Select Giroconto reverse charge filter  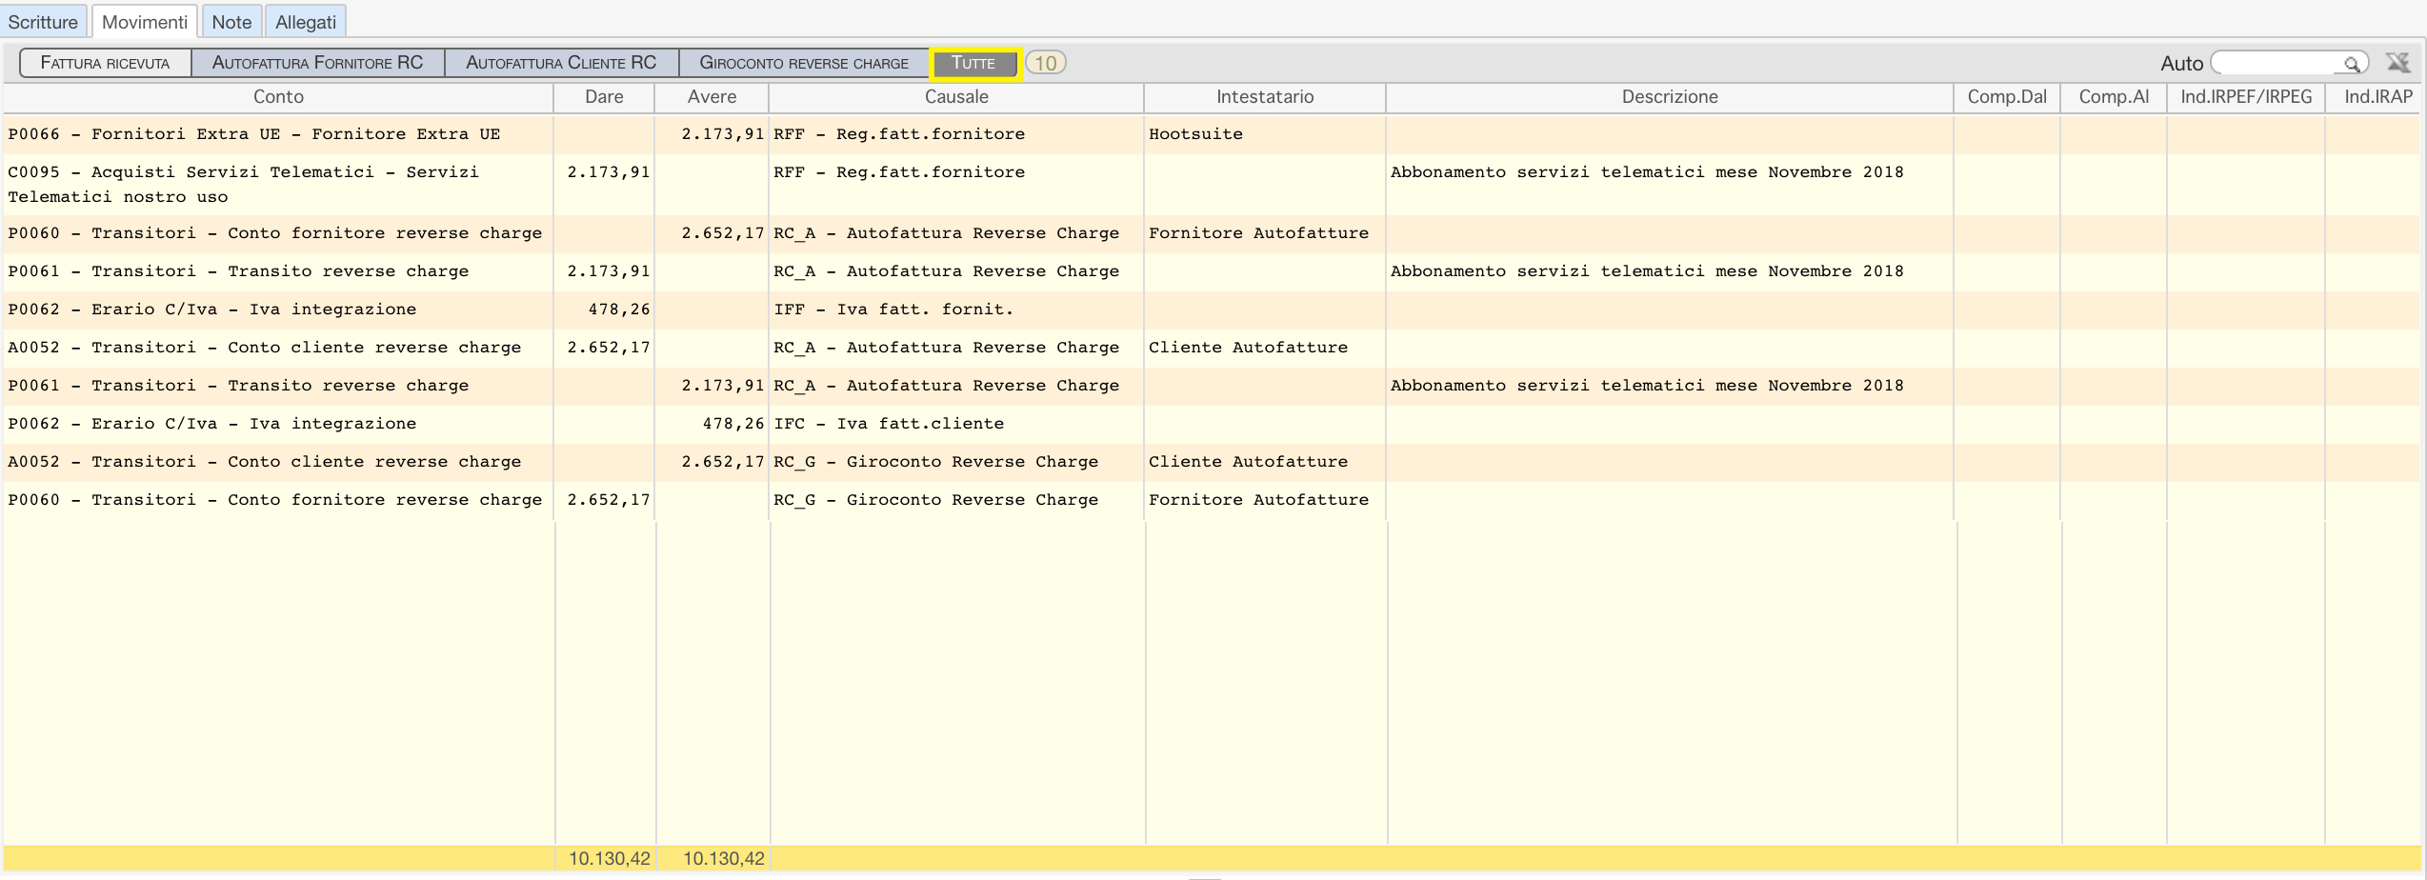(x=804, y=63)
